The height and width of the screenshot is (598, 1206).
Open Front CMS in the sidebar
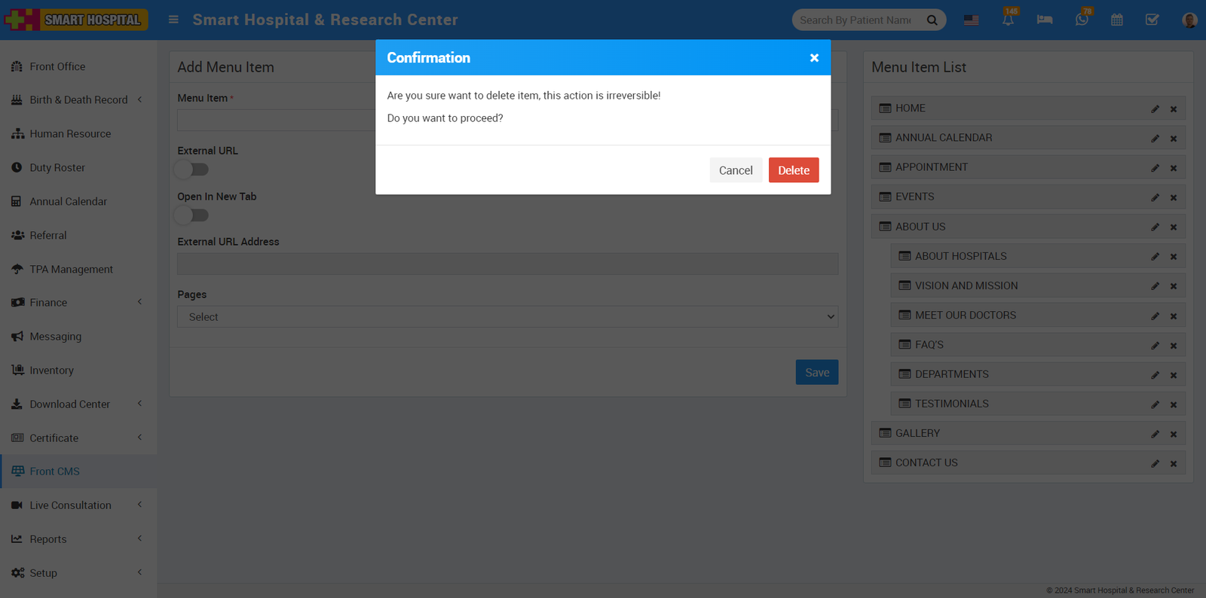(54, 471)
